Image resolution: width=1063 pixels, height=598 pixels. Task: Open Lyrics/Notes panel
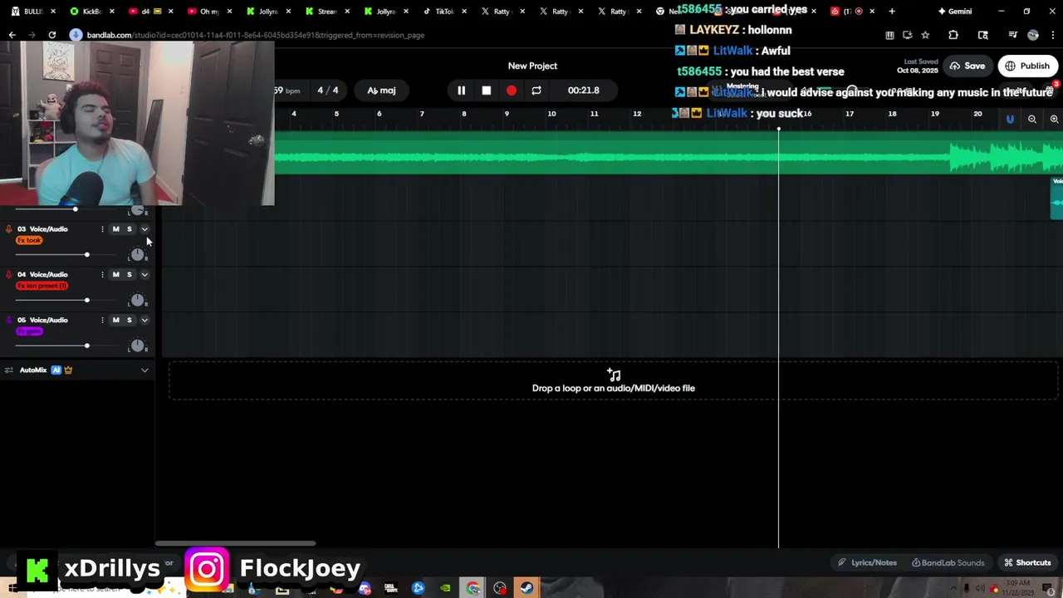click(867, 563)
